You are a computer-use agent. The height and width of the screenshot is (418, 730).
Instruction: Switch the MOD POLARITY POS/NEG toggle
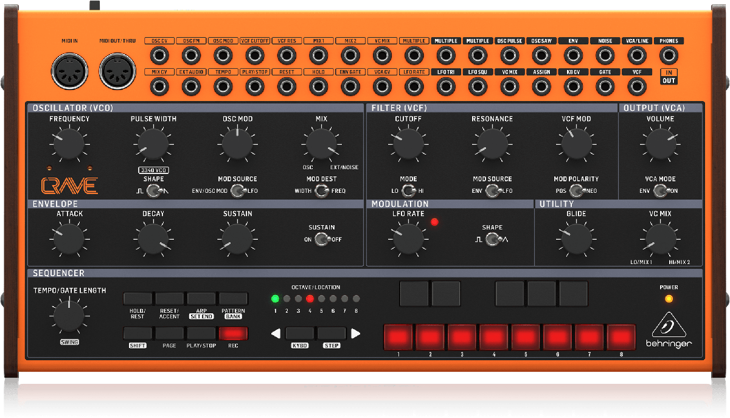[576, 192]
